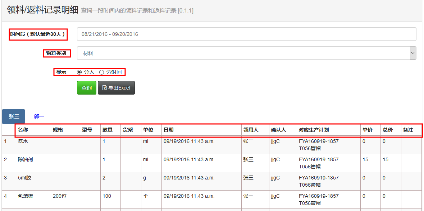Click the 领用人 column header
Viewport: 424px width, 211px height.
251,130
